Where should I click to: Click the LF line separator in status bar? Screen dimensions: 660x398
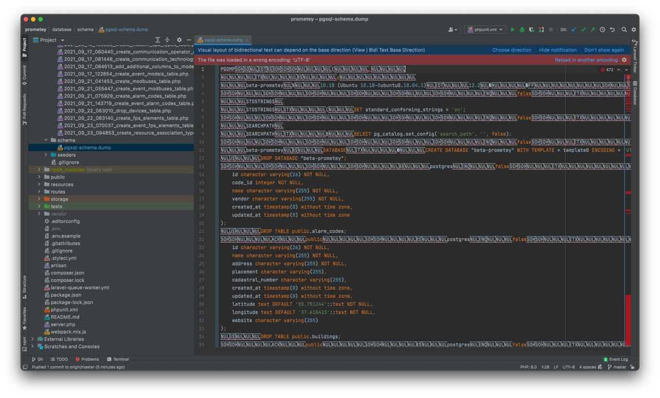click(x=556, y=367)
